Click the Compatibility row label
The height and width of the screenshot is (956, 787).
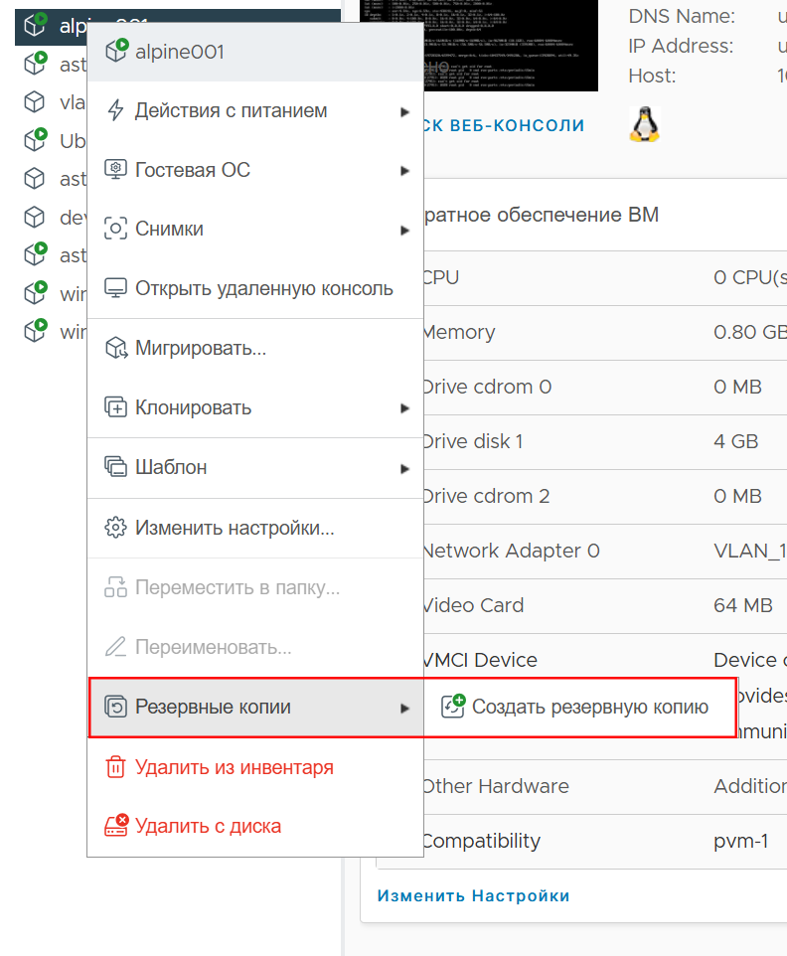(481, 841)
